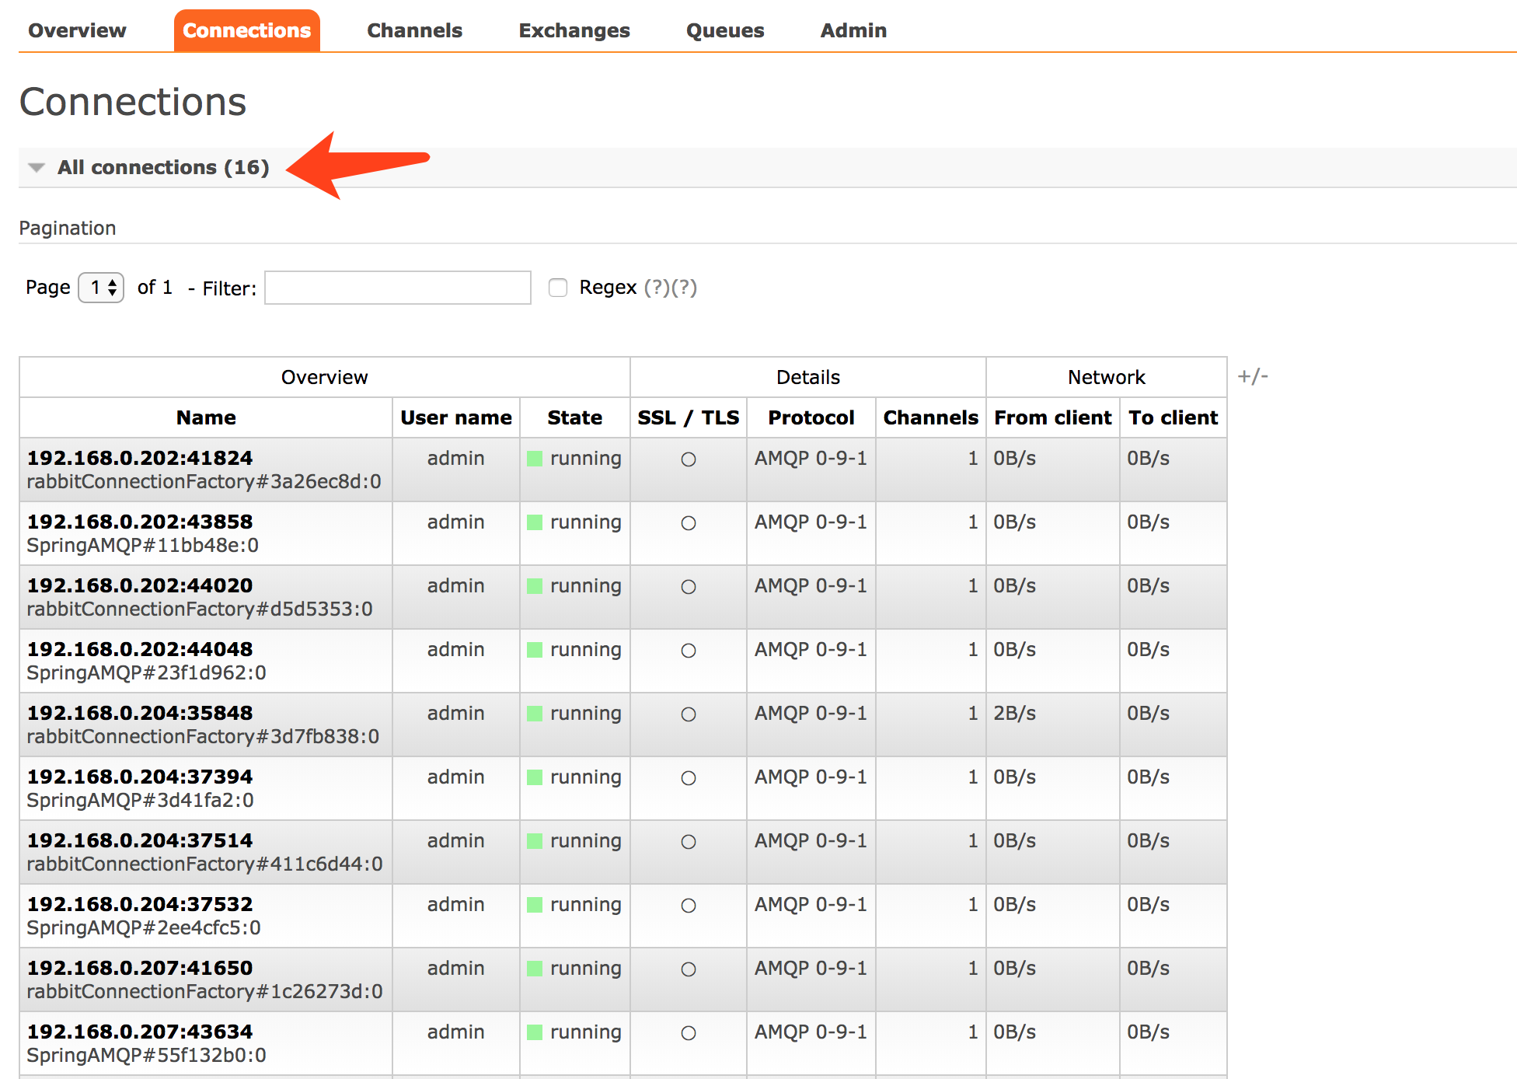Collapse the All connections (16) section
The height and width of the screenshot is (1079, 1517).
click(163, 167)
